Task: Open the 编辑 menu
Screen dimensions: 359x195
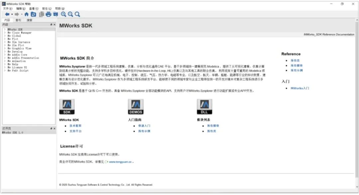Action: tap(21, 9)
